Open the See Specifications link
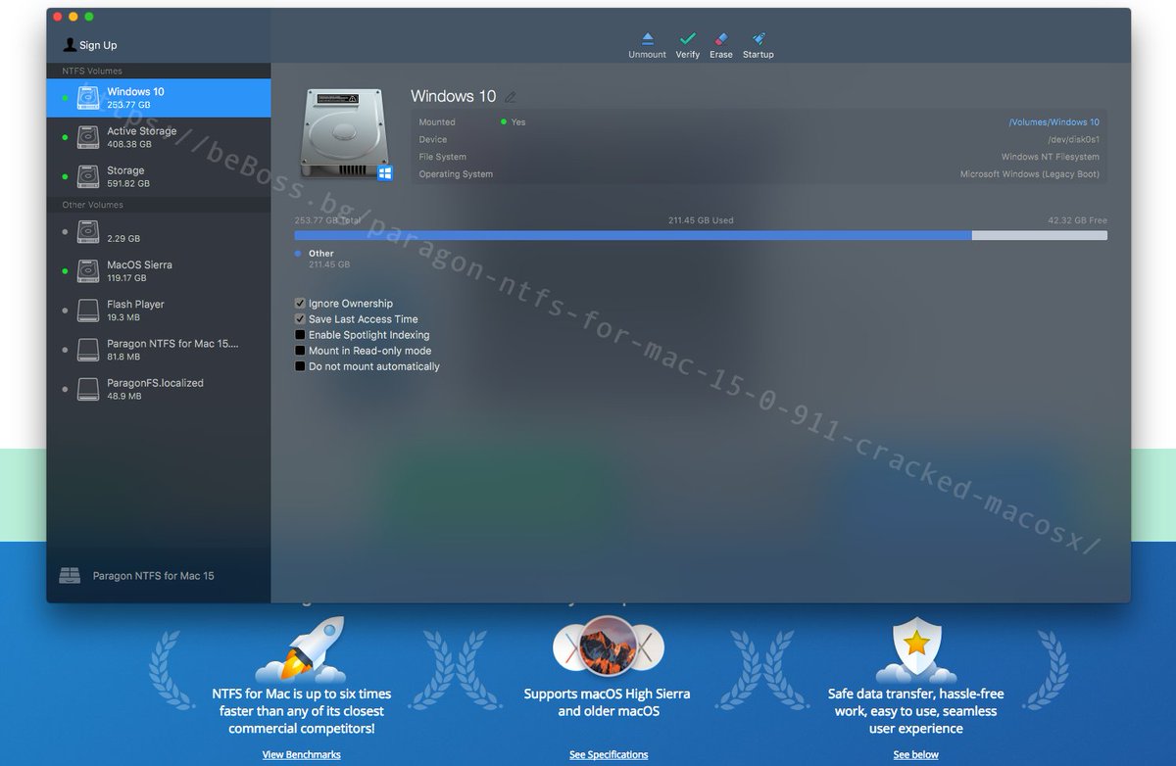Viewport: 1176px width, 766px height. click(609, 754)
